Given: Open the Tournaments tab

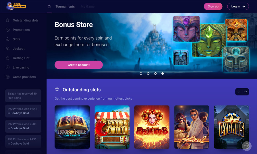Looking at the screenshot, I should 65,7.
